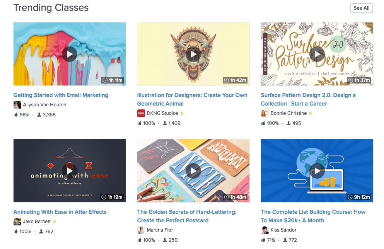Click Bonnie Christine's profile picture
Screen dimensions: 384x249
coord(265,113)
